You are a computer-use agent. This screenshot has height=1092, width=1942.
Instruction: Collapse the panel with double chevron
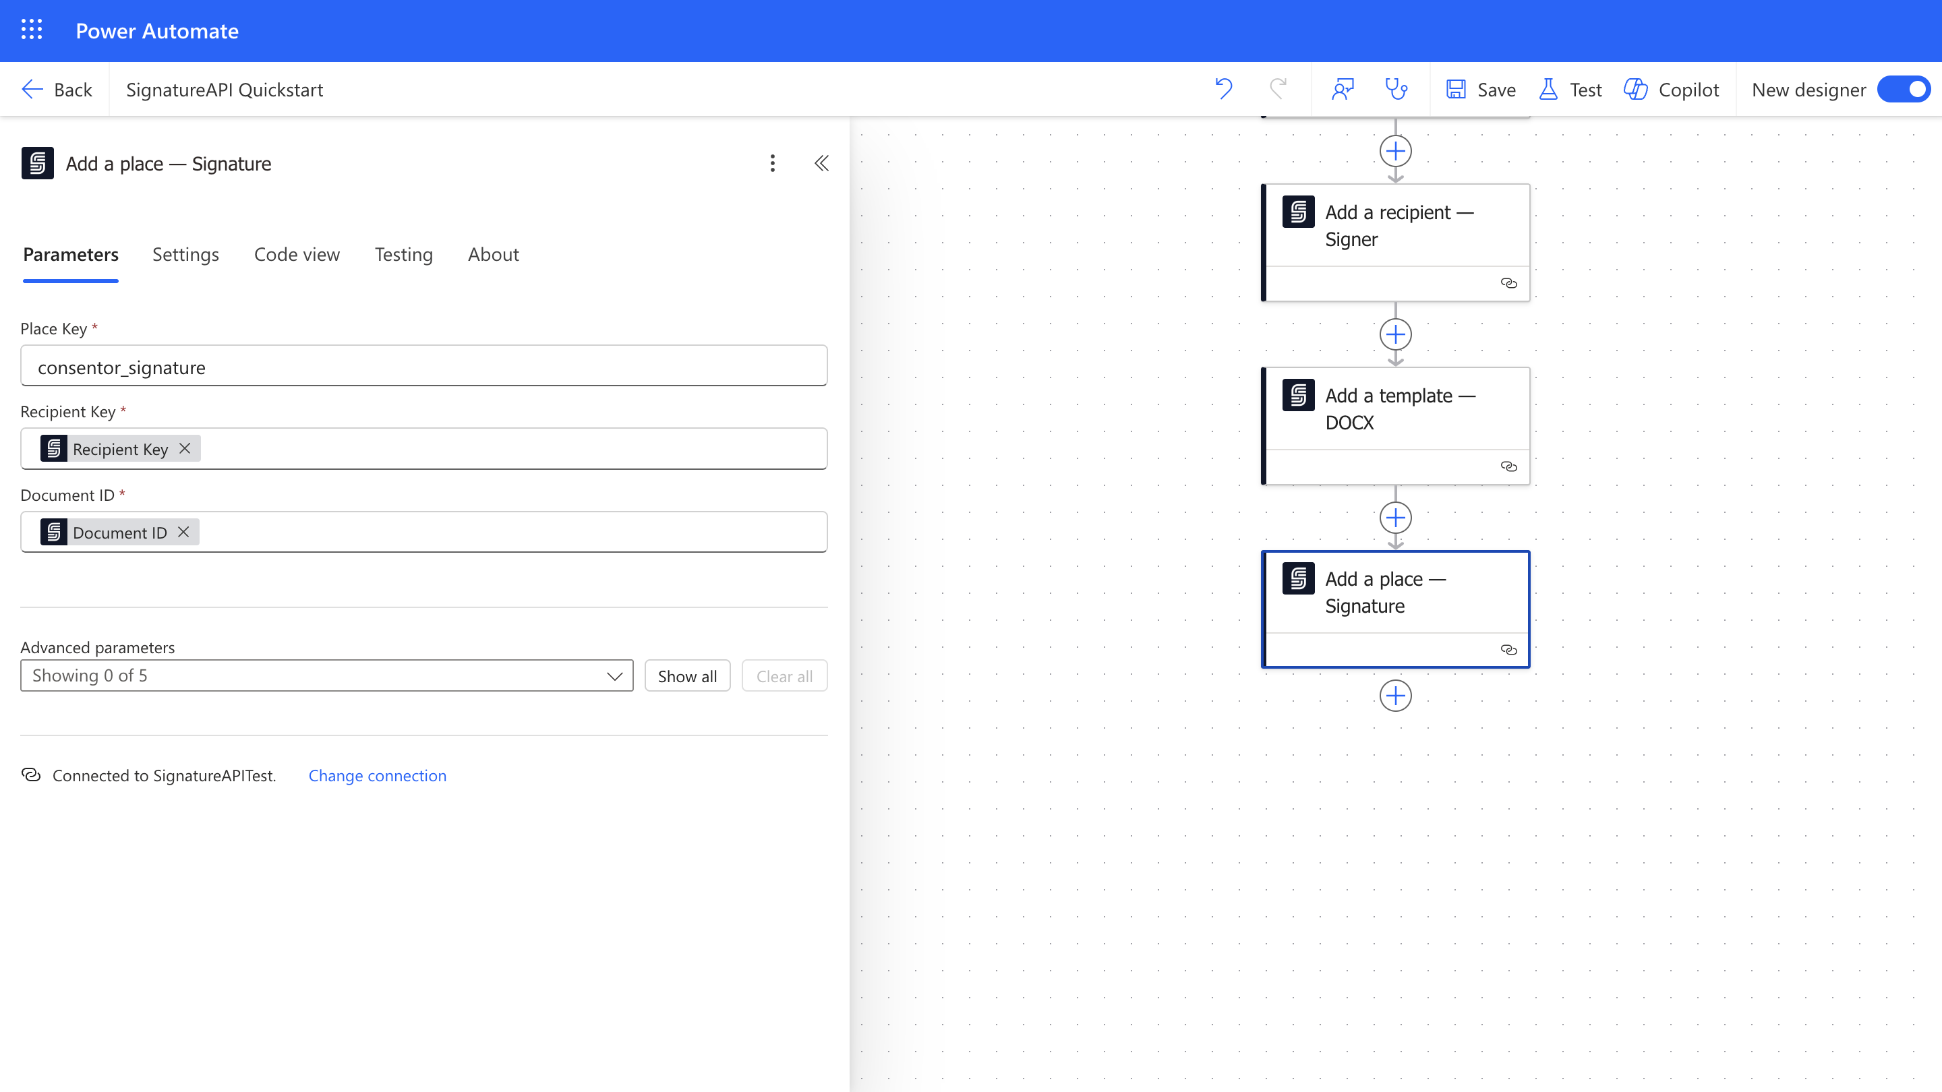[x=821, y=164]
